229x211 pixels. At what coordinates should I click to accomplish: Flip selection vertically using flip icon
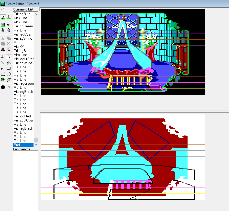9,49
